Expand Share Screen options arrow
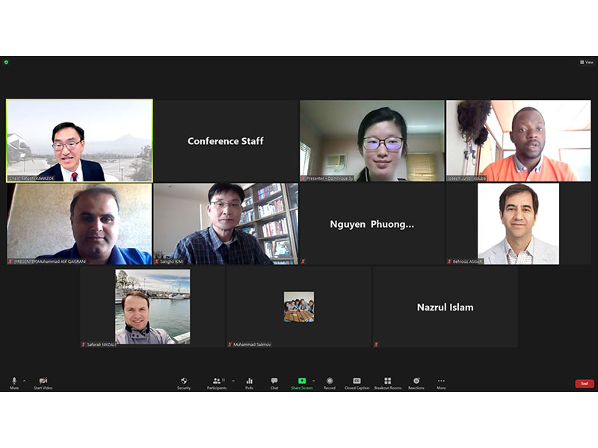 point(313,381)
